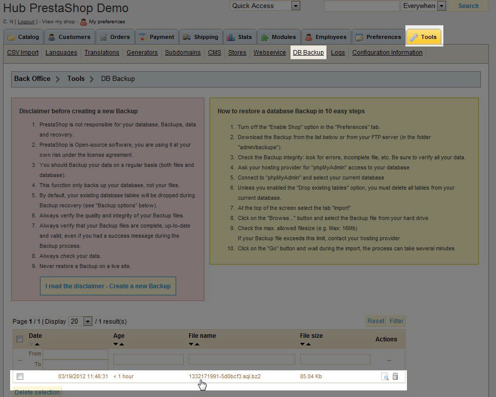The width and height of the screenshot is (496, 397).
Task: Click the My preferences user icon
Action: click(x=84, y=22)
